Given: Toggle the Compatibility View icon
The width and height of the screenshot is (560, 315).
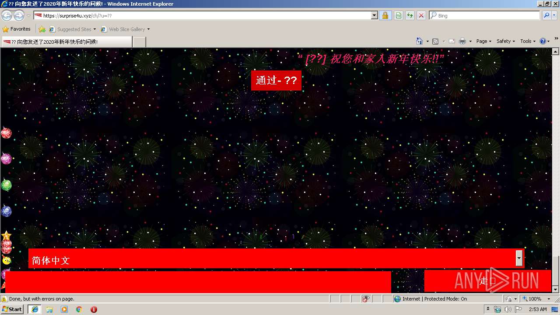Looking at the screenshot, I should point(399,15).
